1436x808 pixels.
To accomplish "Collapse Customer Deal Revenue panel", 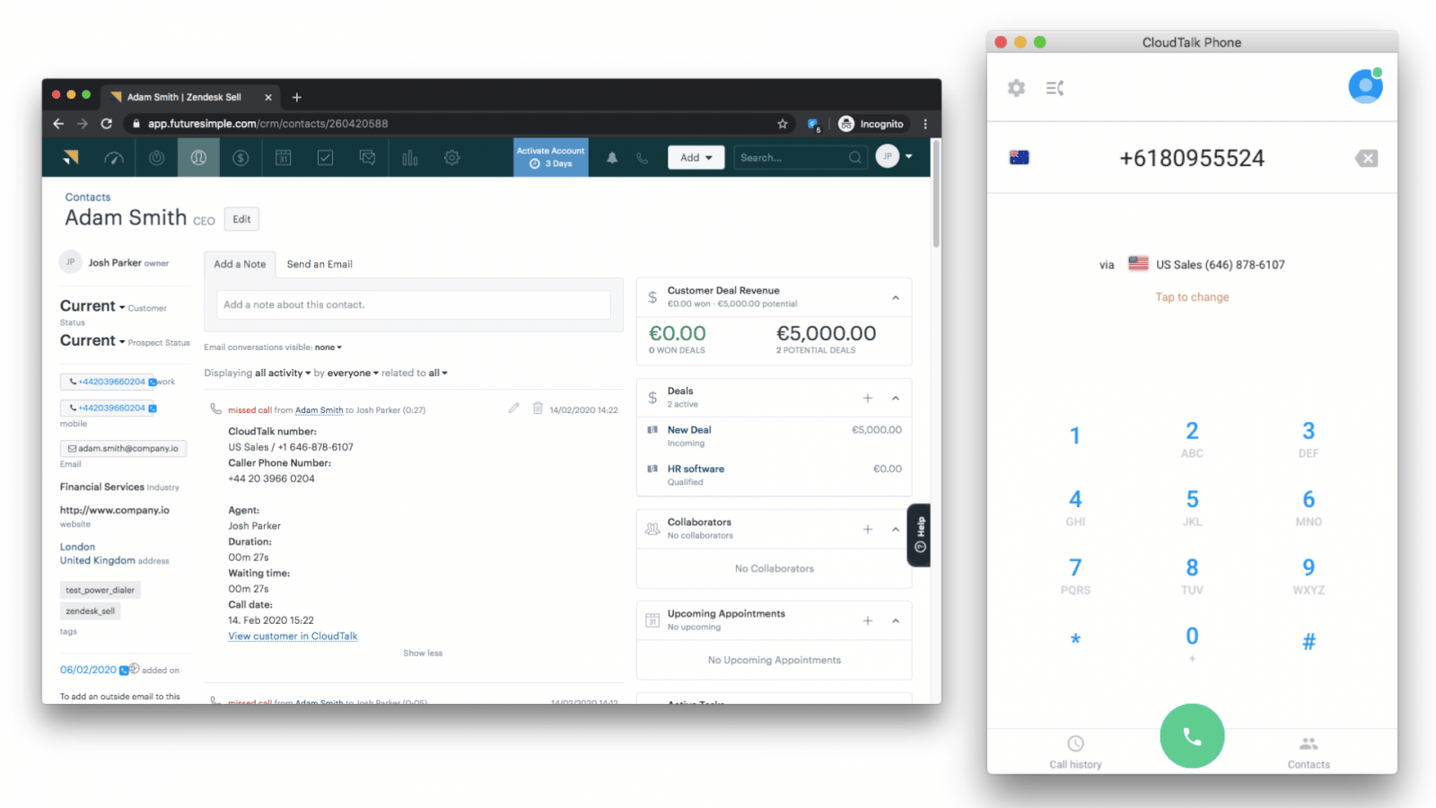I will tap(895, 298).
